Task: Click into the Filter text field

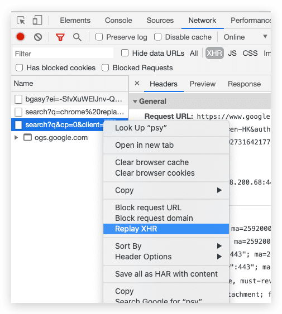Action: coord(63,54)
